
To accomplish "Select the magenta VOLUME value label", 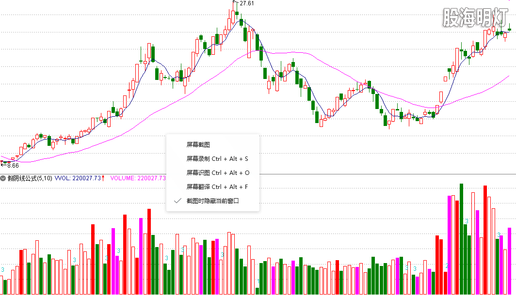I will coord(138,178).
